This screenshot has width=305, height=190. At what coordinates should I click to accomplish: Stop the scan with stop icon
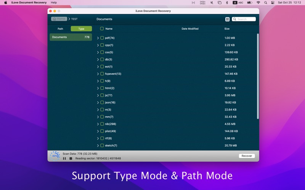(x=71, y=158)
